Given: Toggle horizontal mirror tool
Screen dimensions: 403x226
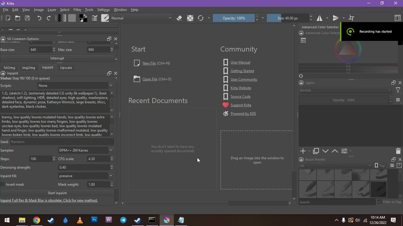Looking at the screenshot, I should tap(319, 18).
